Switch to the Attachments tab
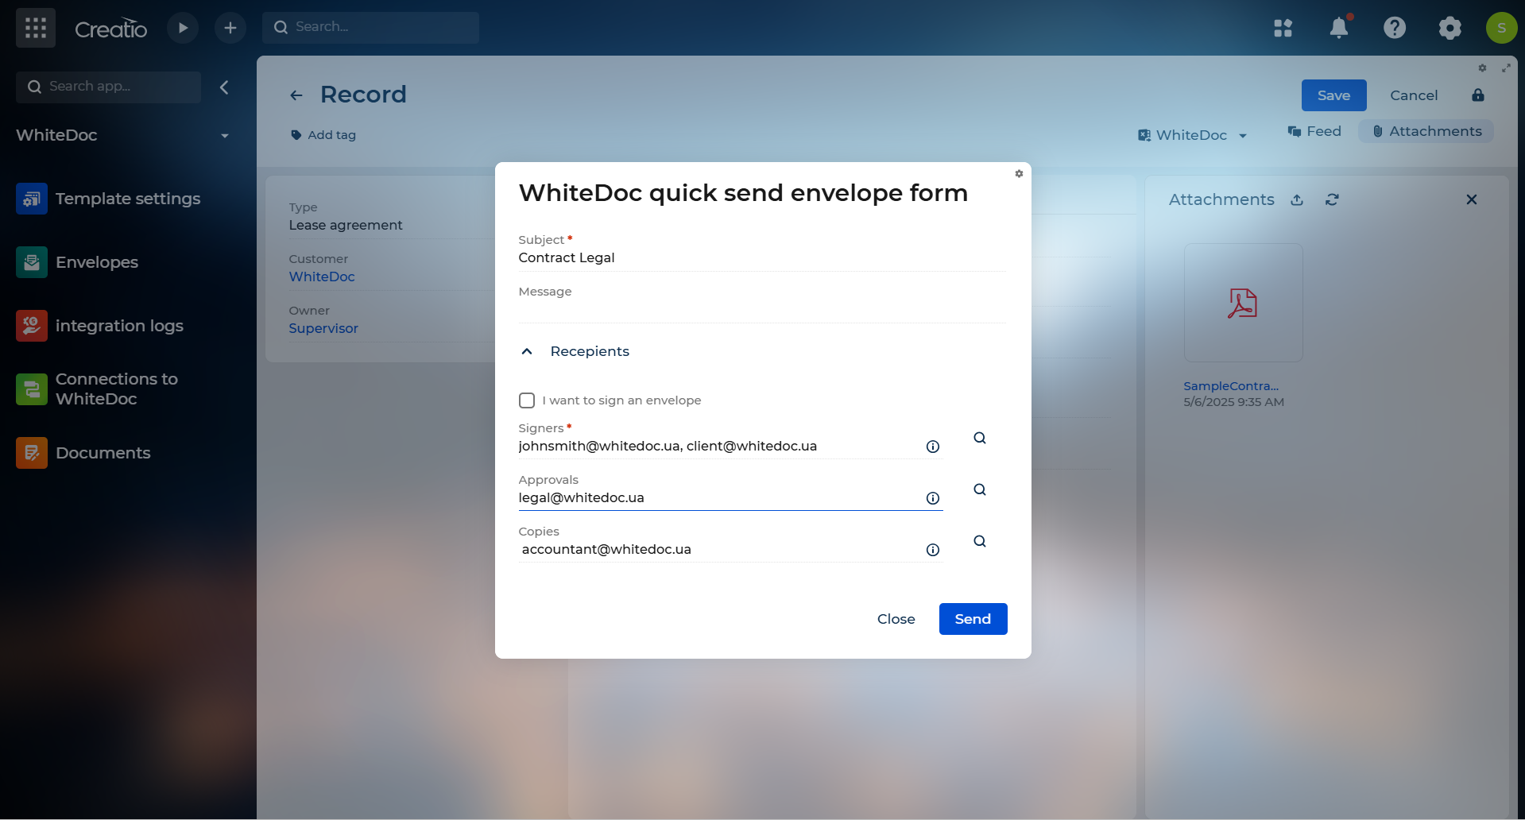Image resolution: width=1525 pixels, height=820 pixels. [1426, 131]
